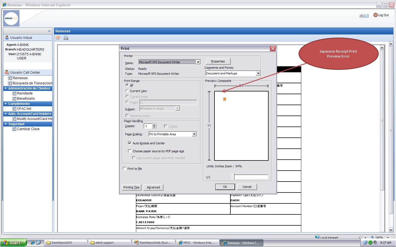Image resolution: width=396 pixels, height=247 pixels.
Task: Click the Log Out link
Action: (x=383, y=15)
